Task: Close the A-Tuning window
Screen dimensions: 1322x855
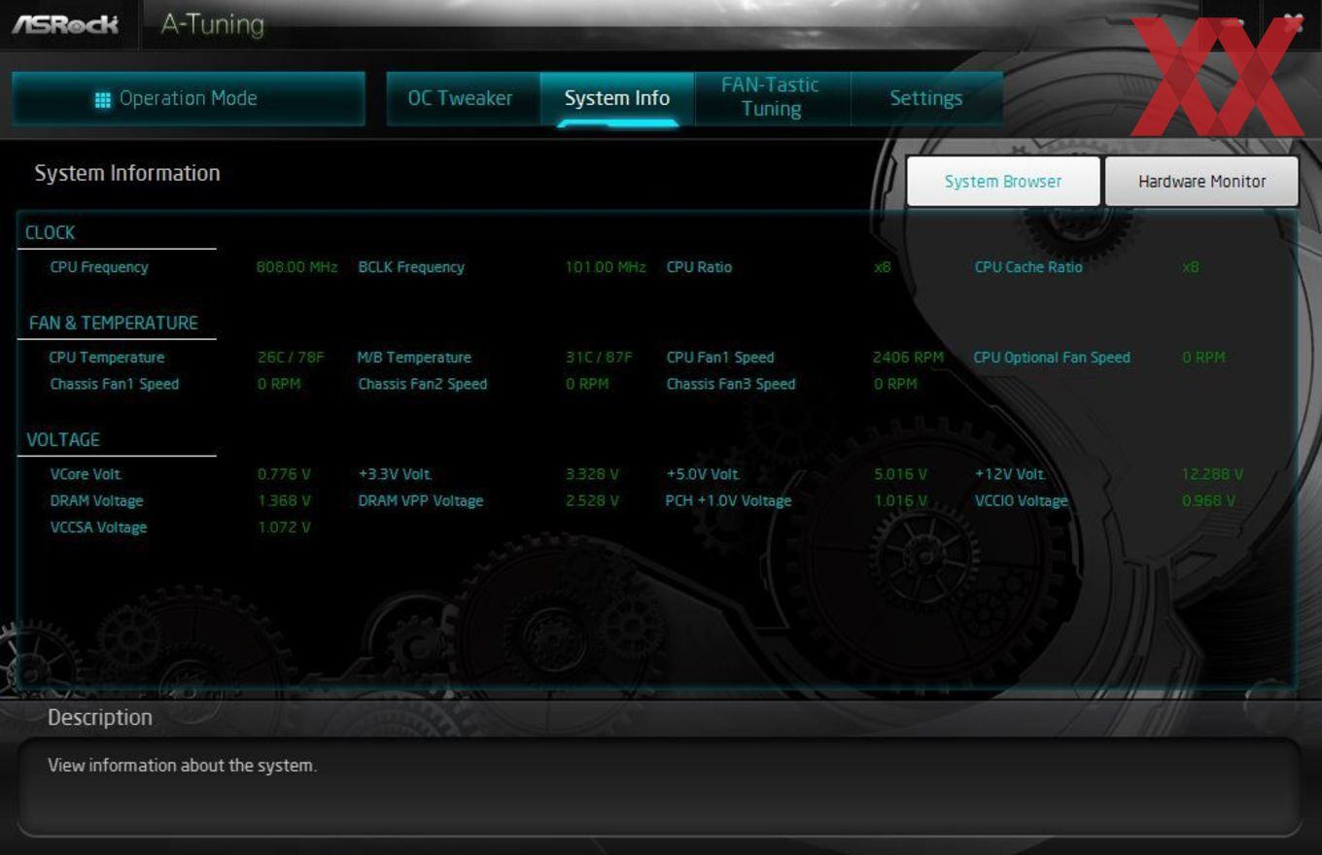Action: click(x=1293, y=24)
